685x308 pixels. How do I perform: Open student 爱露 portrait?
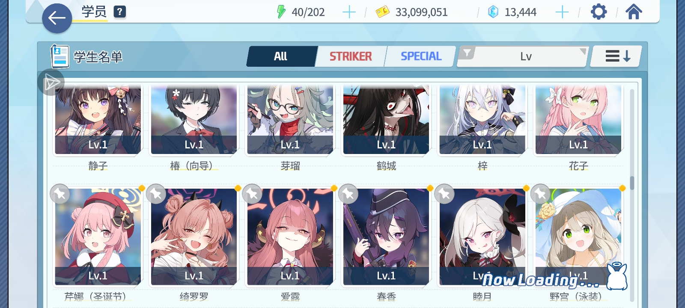point(290,237)
